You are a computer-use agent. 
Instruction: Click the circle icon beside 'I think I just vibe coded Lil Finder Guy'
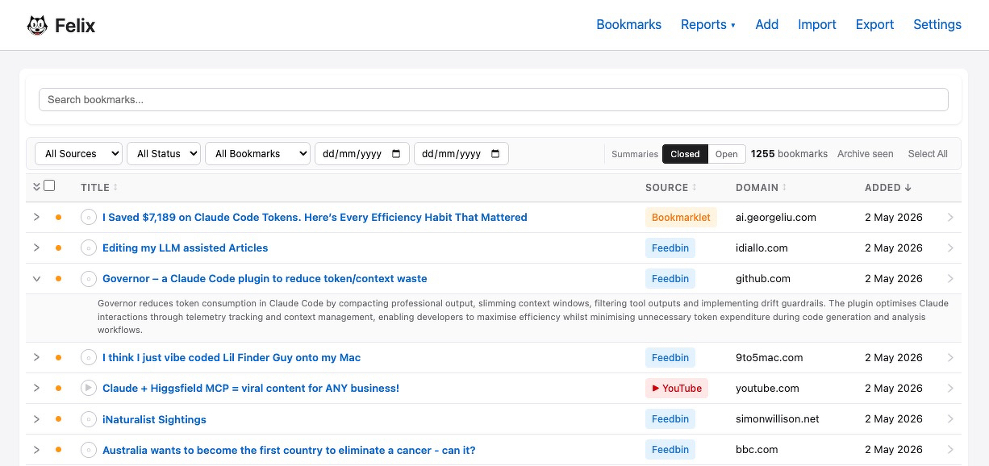coord(89,357)
